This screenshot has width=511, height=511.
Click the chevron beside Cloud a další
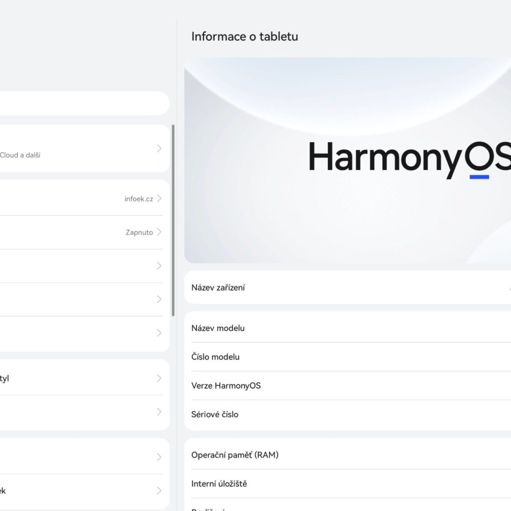click(159, 148)
